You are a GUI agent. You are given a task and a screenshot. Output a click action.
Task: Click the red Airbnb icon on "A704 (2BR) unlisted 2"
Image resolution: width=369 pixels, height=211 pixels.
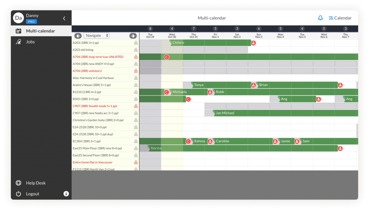click(x=135, y=71)
